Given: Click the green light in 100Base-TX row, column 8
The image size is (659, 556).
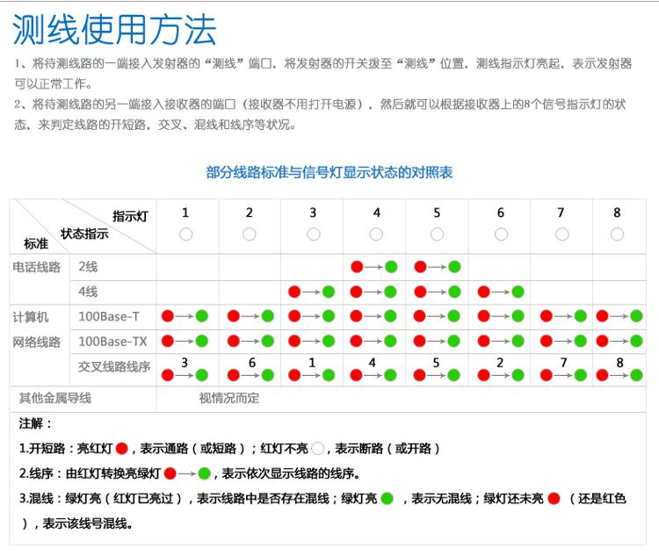Looking at the screenshot, I should (x=636, y=341).
